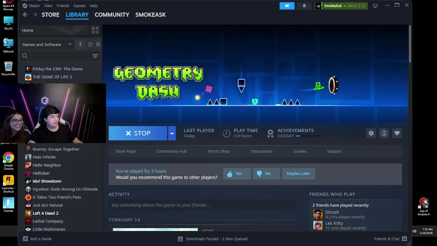Select Friday the 13th: The Game
437x246 pixels.
(58, 69)
